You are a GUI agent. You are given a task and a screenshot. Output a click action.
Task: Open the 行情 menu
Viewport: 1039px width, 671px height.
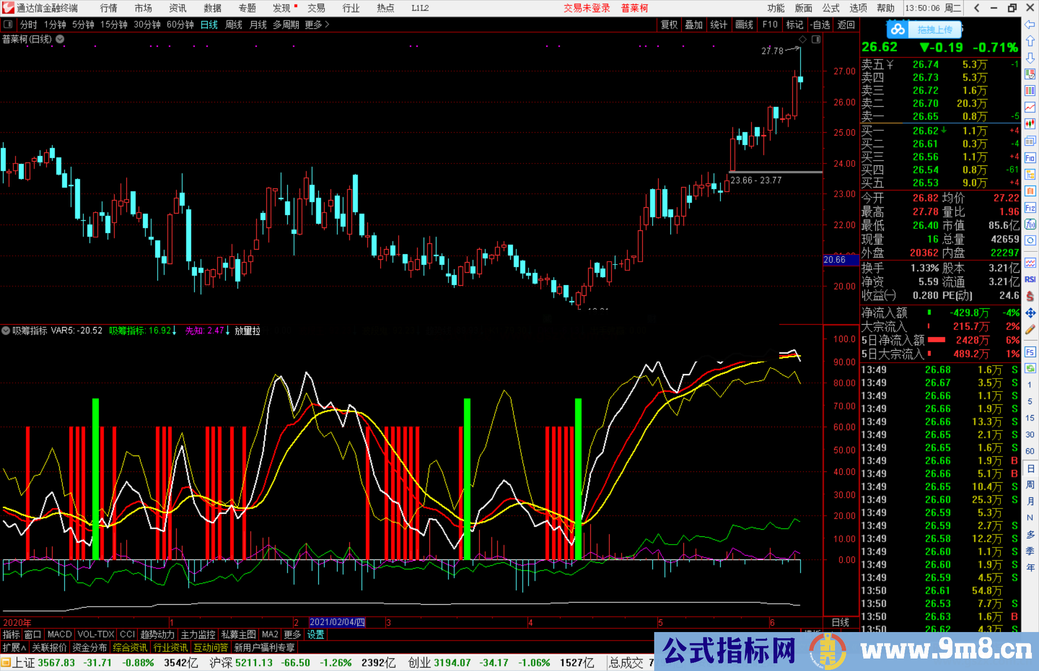tap(108, 8)
